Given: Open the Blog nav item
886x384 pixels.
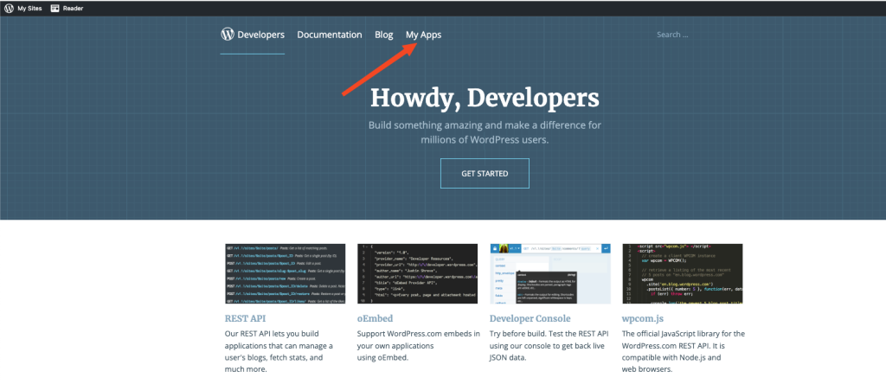Looking at the screenshot, I should point(384,35).
